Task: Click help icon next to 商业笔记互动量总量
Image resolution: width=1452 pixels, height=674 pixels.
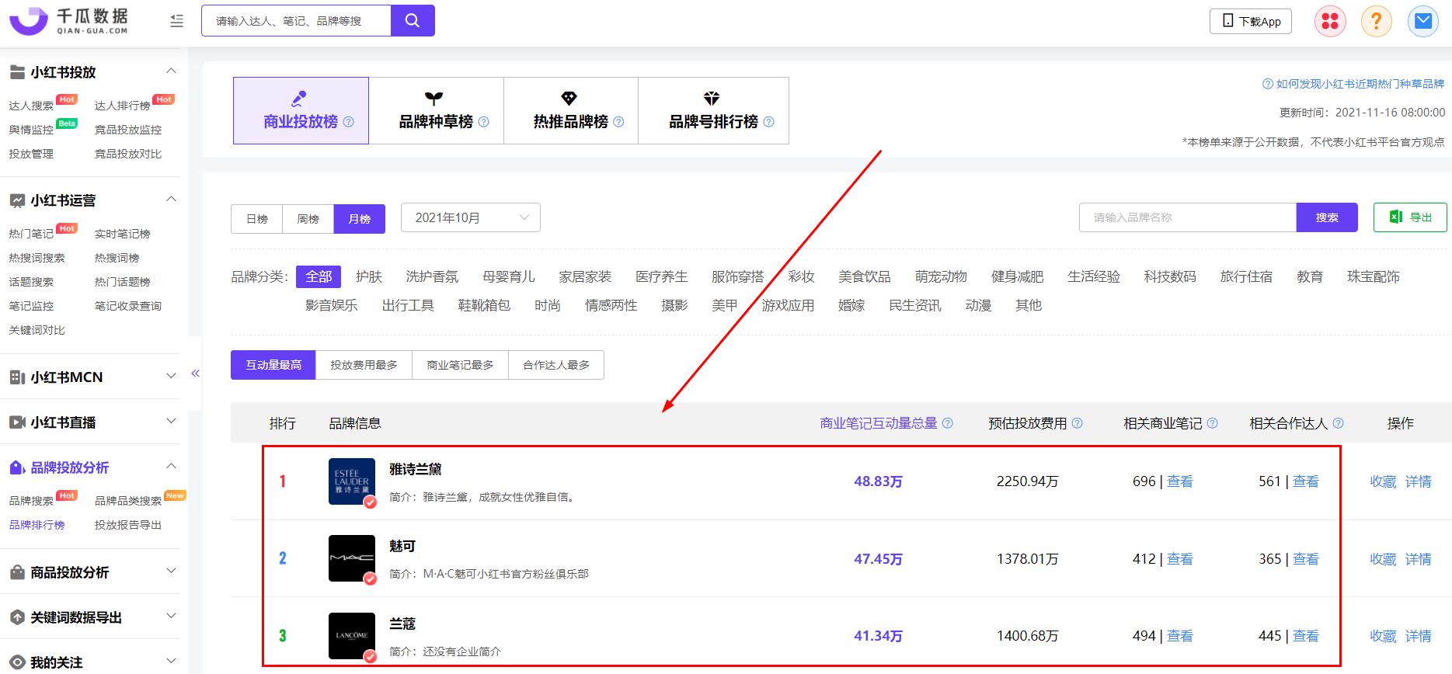Action: pos(948,423)
